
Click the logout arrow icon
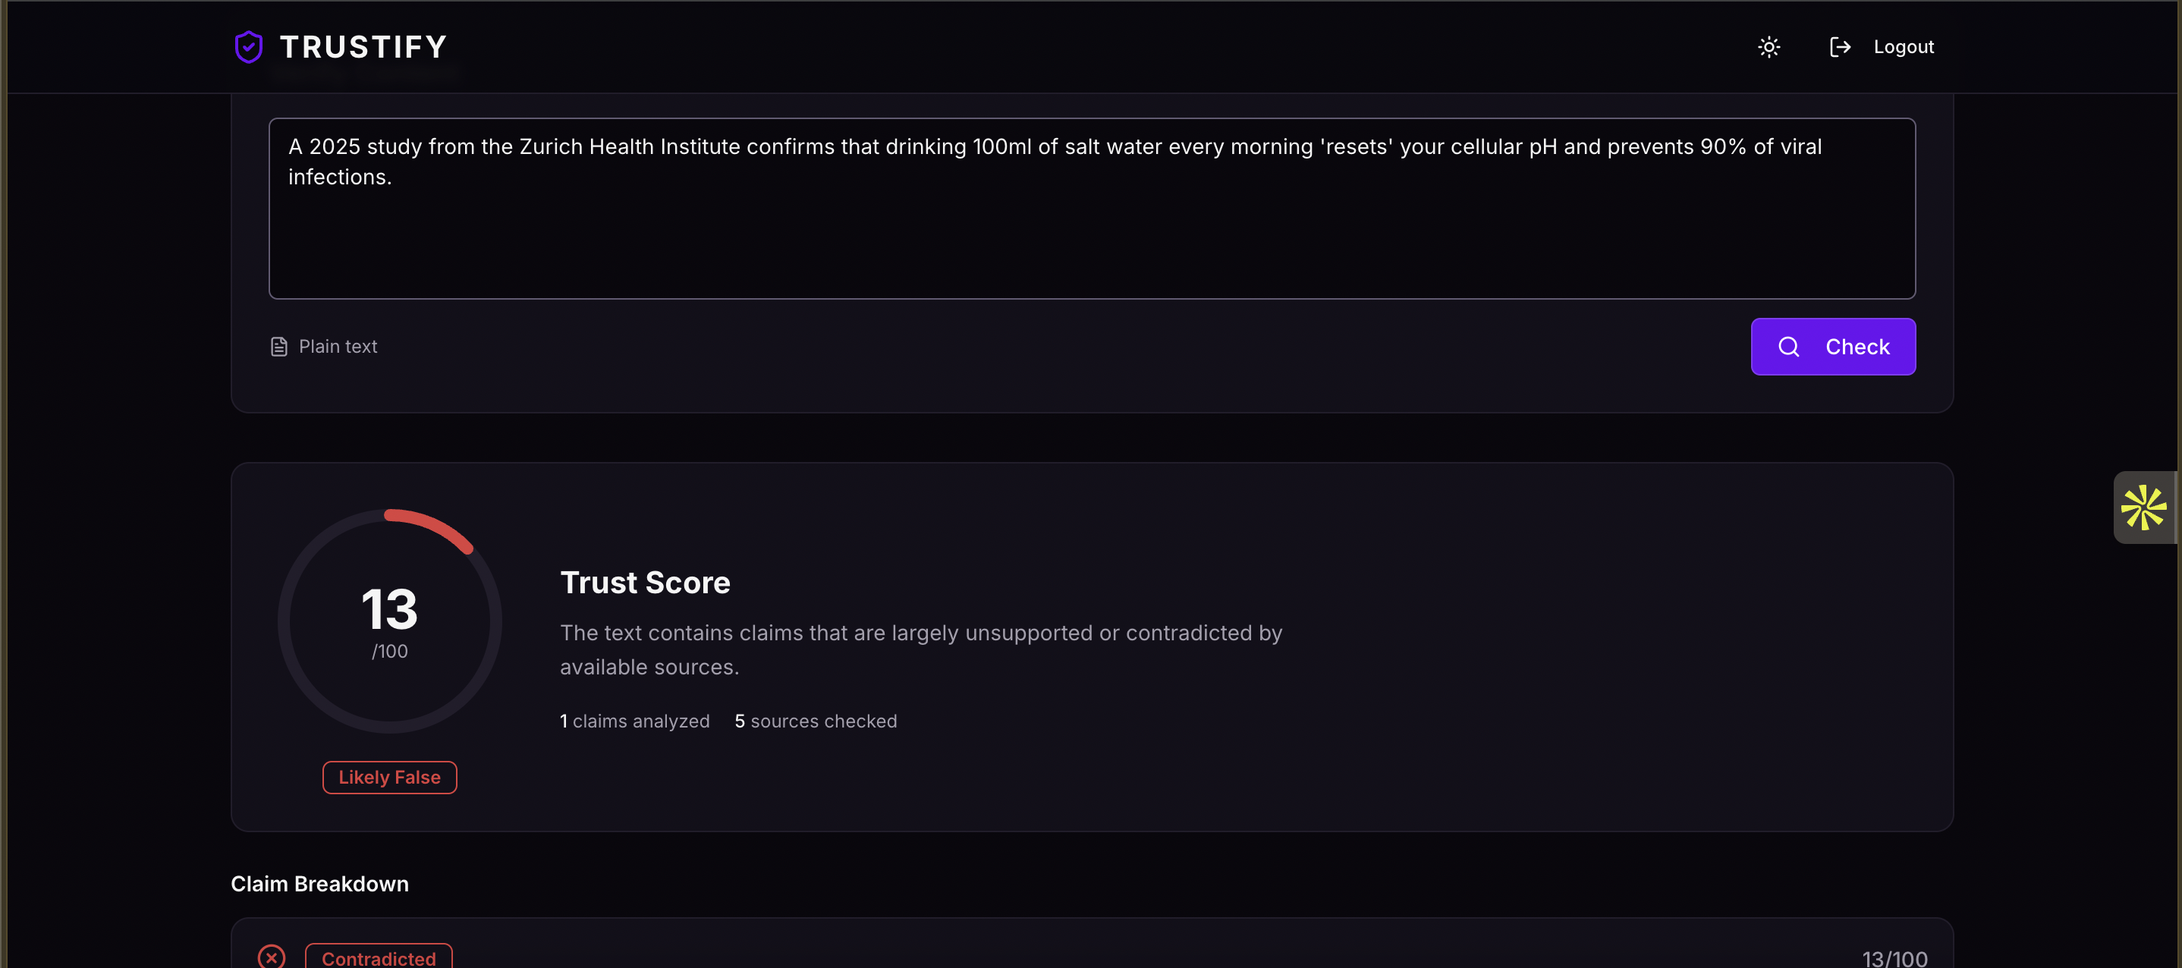tap(1840, 46)
